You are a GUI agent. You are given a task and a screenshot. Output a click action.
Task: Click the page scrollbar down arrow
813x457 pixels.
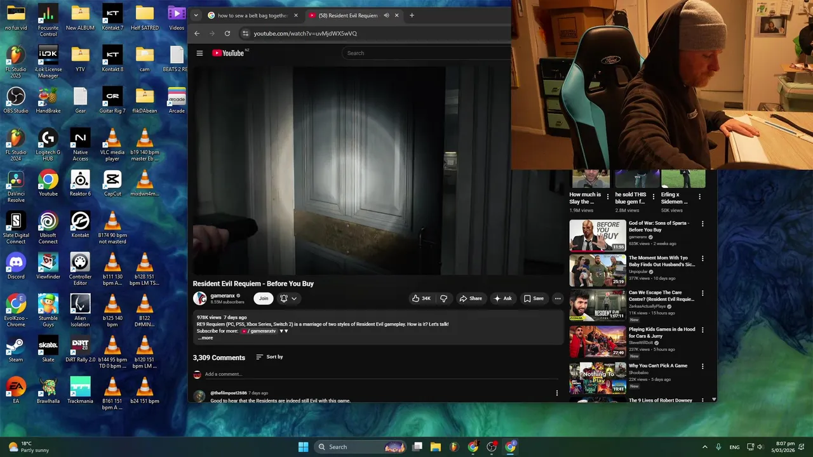[714, 399]
